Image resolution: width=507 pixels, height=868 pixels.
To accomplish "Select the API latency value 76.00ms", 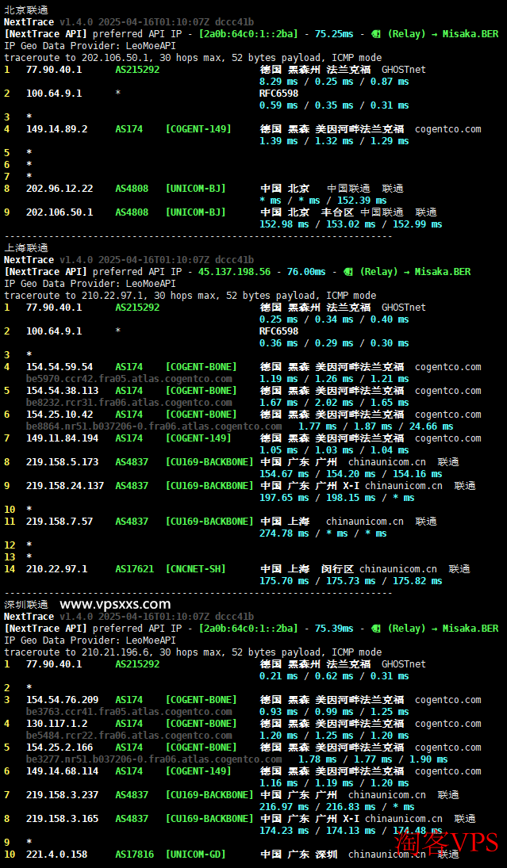I will 305,272.
